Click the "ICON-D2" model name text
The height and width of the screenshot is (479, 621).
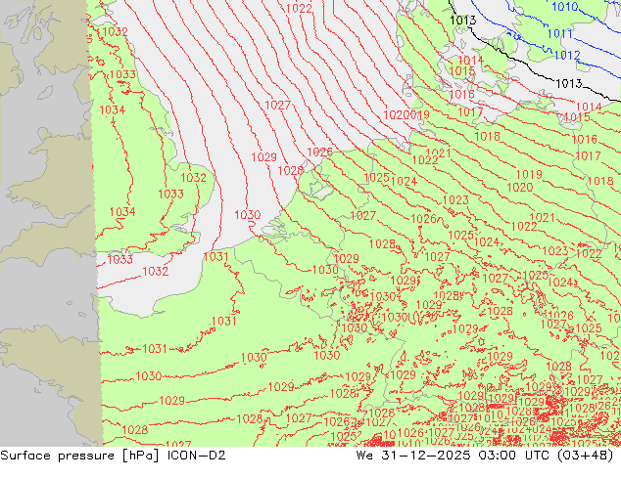[x=197, y=456]
